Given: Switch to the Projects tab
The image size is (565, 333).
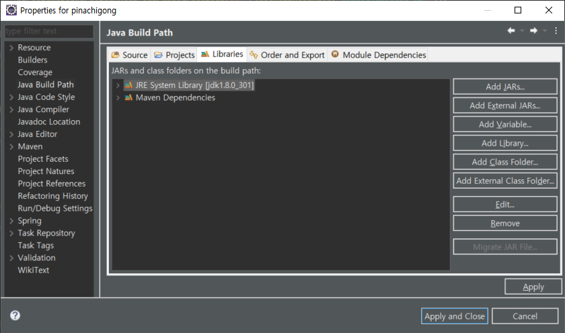Looking at the screenshot, I should [174, 54].
